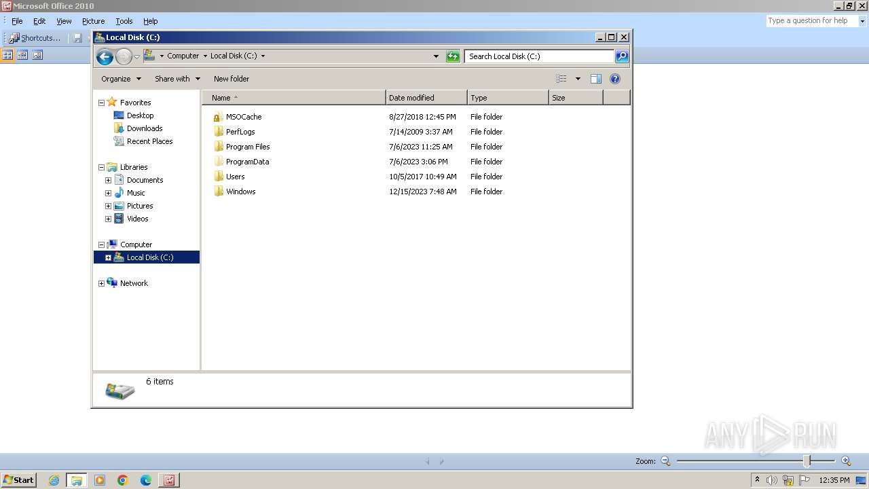This screenshot has height=489, width=869.
Task: Select Filmstrip view icon in Picture Manager
Action: [x=22, y=55]
